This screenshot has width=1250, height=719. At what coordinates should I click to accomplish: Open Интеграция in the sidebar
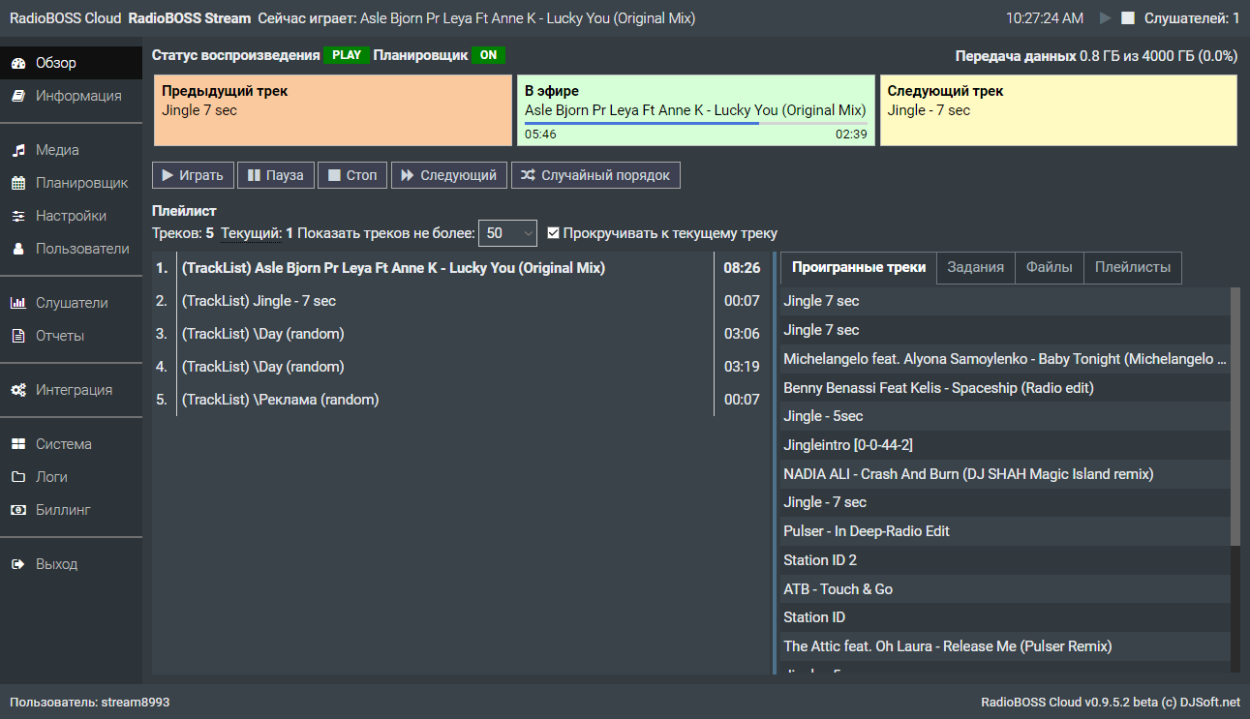click(x=74, y=390)
